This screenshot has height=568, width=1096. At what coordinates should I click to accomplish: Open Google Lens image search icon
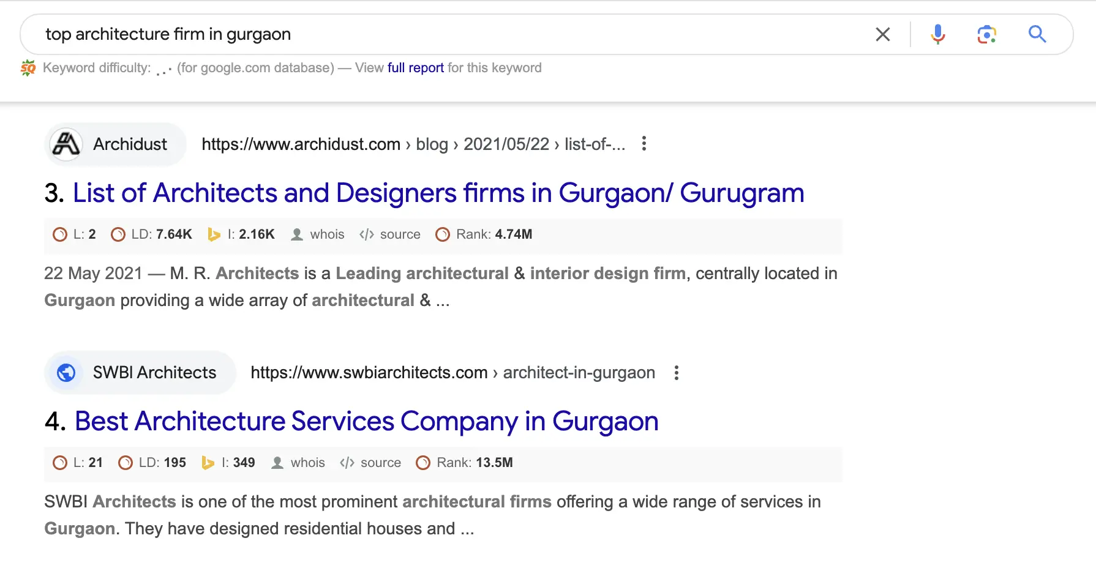point(986,34)
